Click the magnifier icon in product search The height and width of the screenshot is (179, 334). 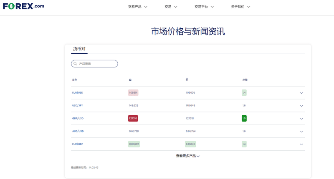75,64
